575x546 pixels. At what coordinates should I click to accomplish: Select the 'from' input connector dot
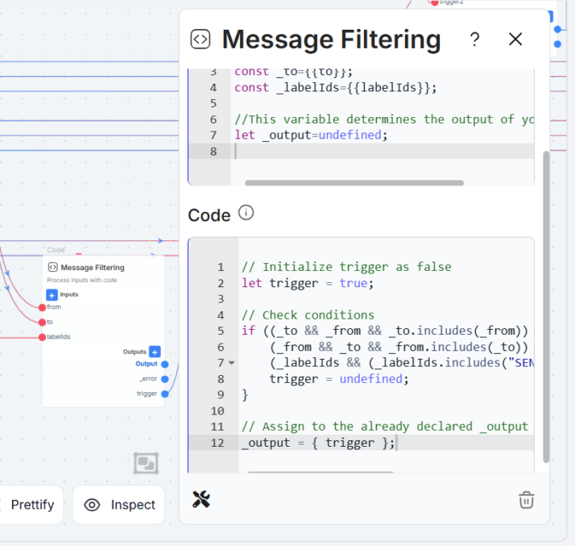(x=42, y=307)
